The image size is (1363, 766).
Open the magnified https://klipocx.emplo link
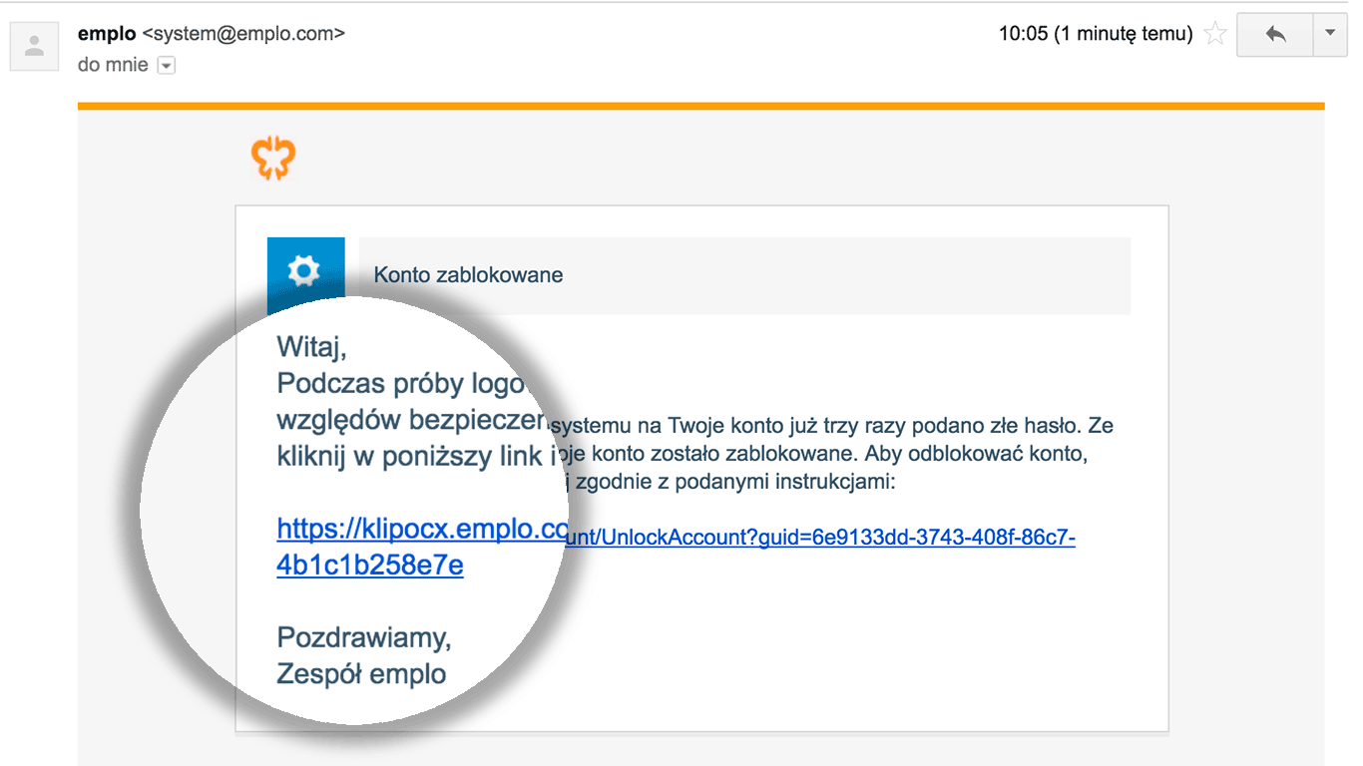pyautogui.click(x=421, y=529)
